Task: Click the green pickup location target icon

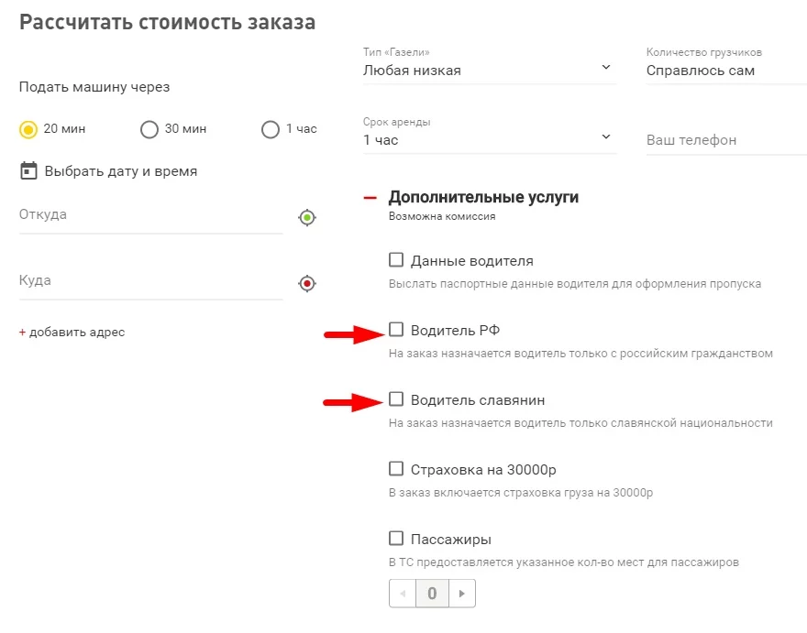Action: (307, 217)
